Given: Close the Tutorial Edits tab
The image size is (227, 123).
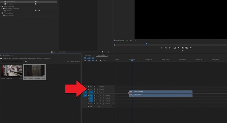Looking at the screenshot, I should 96,55.
